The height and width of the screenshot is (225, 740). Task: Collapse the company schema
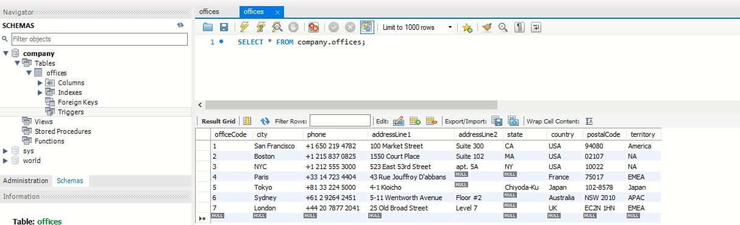pos(5,54)
